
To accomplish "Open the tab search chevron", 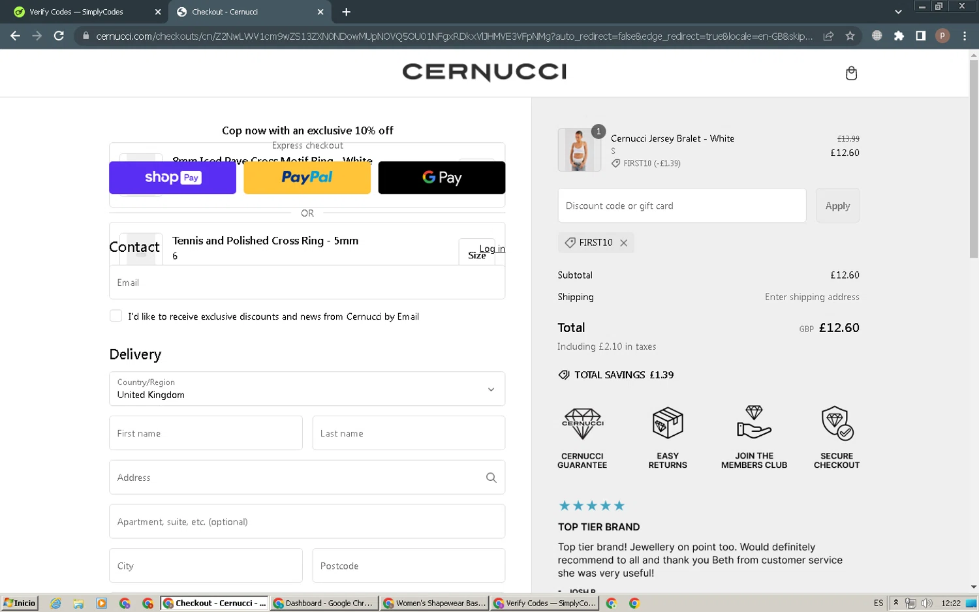I will click(x=899, y=12).
